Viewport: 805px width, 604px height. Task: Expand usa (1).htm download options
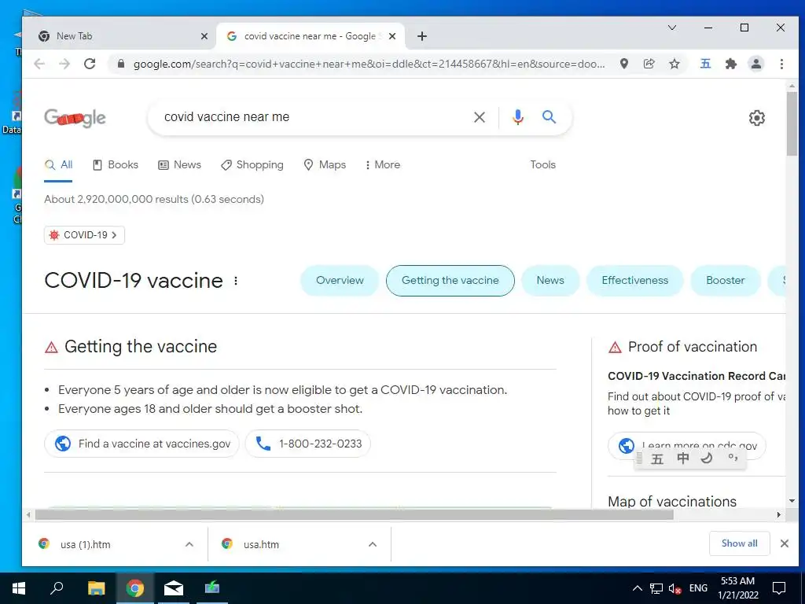point(189,544)
